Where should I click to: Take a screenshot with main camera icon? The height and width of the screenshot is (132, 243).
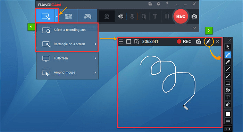[194, 16]
